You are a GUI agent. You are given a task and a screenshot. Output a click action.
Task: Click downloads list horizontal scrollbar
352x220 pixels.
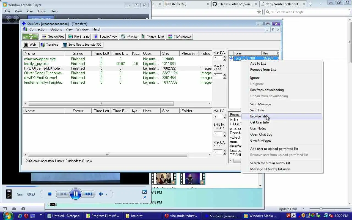click(101, 104)
